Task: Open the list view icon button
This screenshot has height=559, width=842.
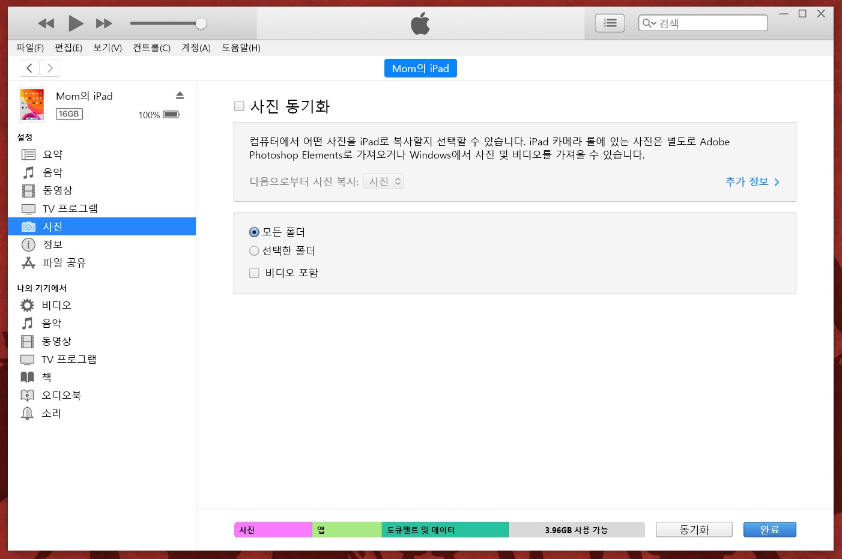Action: coord(610,23)
